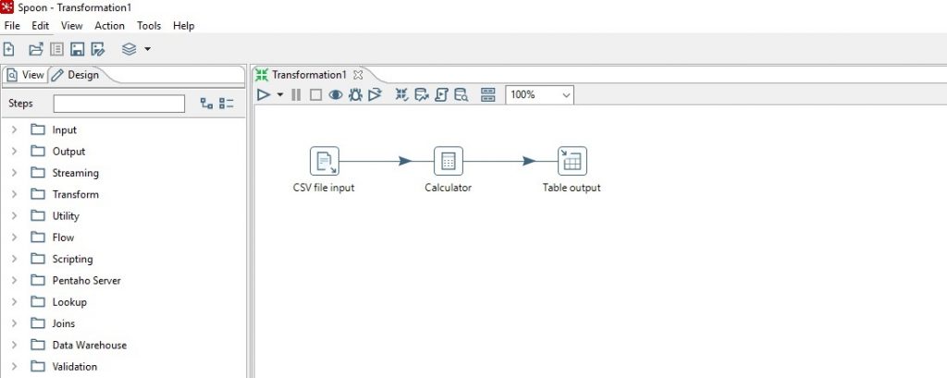This screenshot has width=947, height=378.
Task: Expand the Scripting folder chevron
Action: [x=15, y=259]
